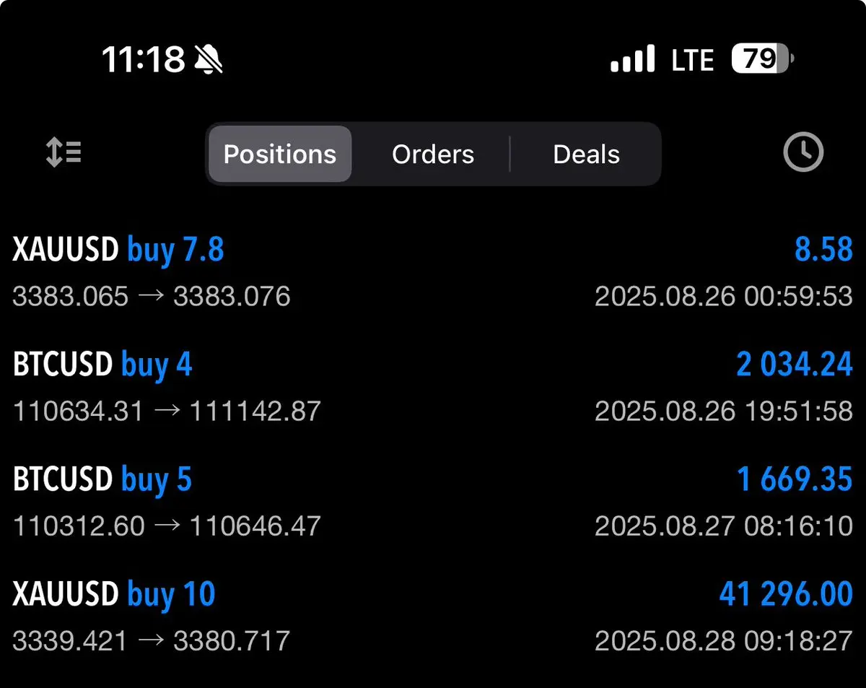Tap the cellular signal bars icon
The width and height of the screenshot is (866, 688).
point(633,58)
